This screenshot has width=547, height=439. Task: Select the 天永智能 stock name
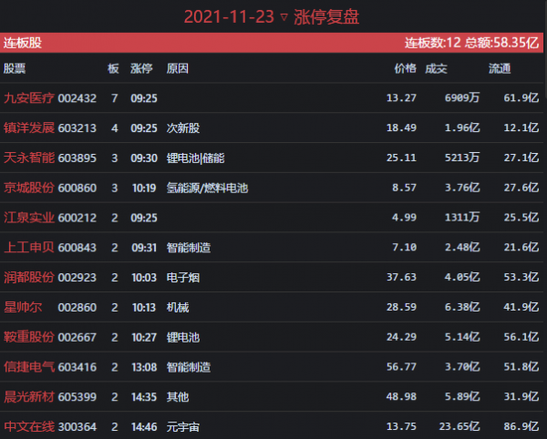29,158
